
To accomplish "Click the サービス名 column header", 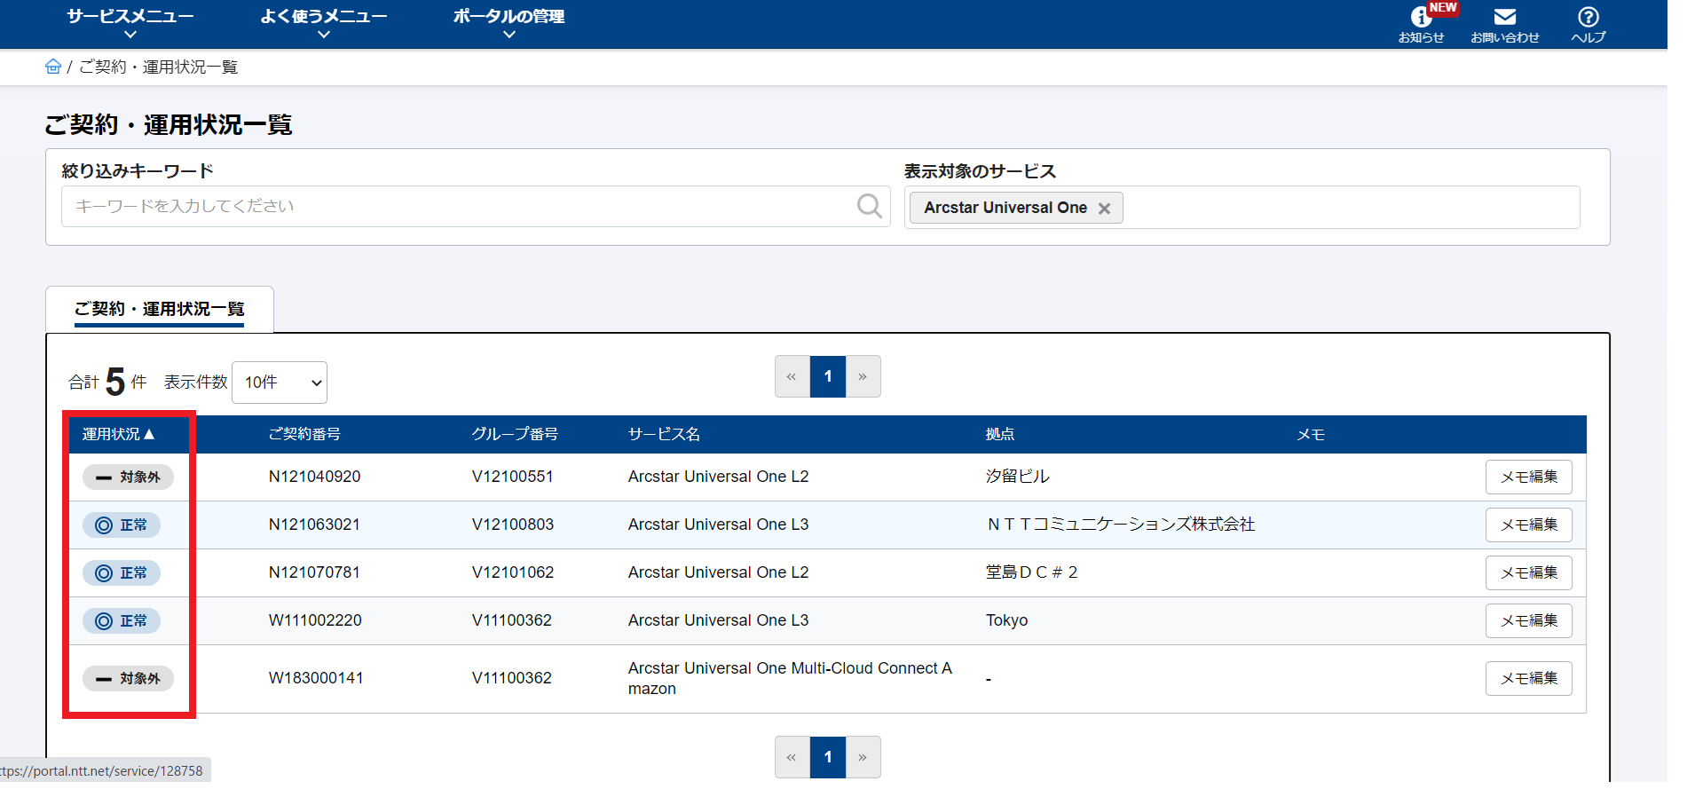I will click(664, 434).
